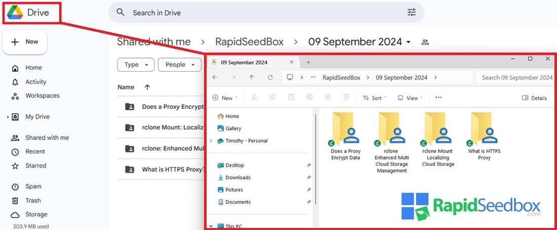
Task: Open Desktop in Explorer quick access
Action: [x=230, y=165]
